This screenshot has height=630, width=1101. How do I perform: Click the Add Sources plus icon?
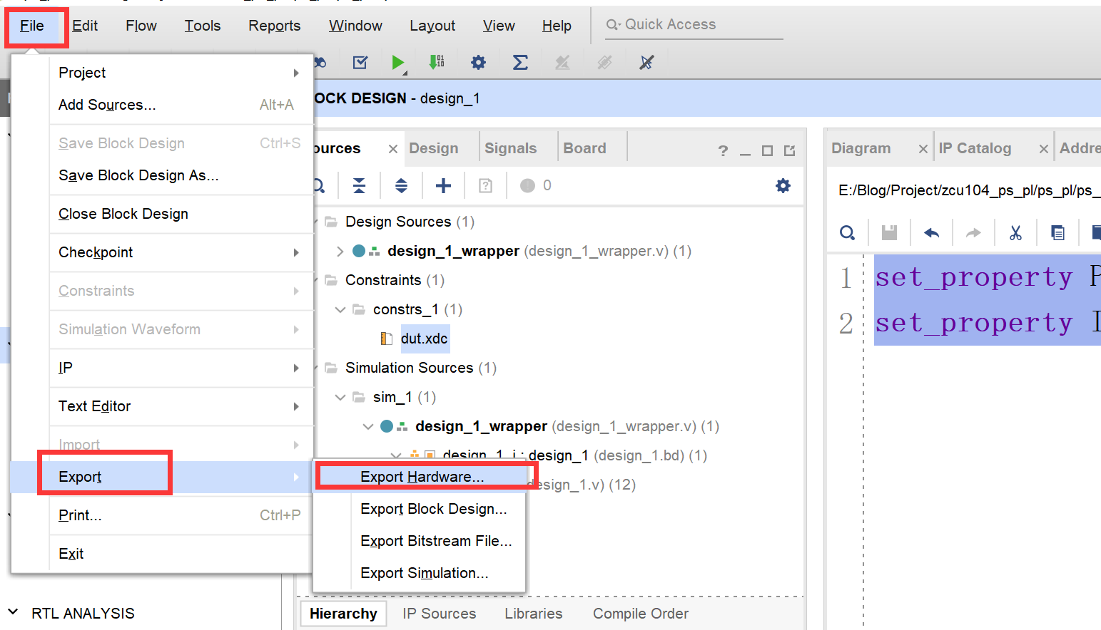click(x=443, y=186)
